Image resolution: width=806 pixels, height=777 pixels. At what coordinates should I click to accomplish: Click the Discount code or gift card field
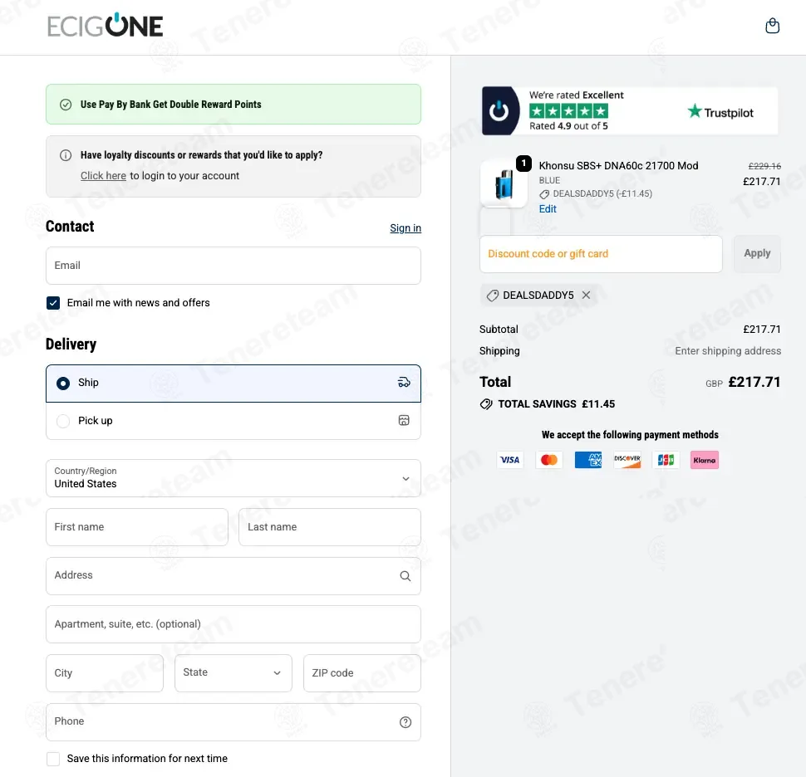[600, 254]
